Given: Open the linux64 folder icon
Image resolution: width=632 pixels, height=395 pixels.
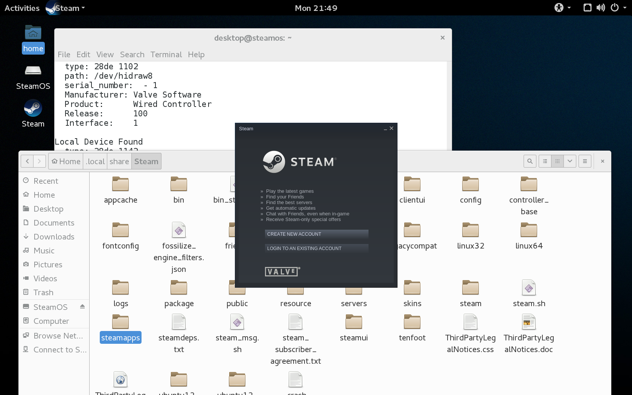Looking at the screenshot, I should 529,230.
